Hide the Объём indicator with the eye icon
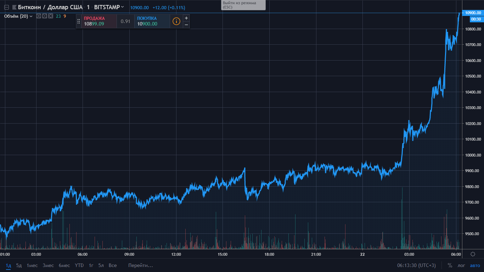Viewport: 484px width, 272px height. (x=39, y=16)
